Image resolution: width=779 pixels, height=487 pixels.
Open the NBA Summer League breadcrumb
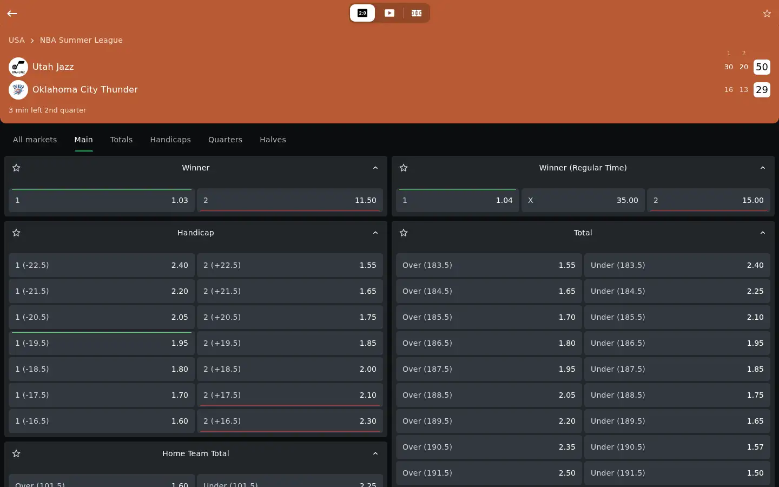pos(81,40)
